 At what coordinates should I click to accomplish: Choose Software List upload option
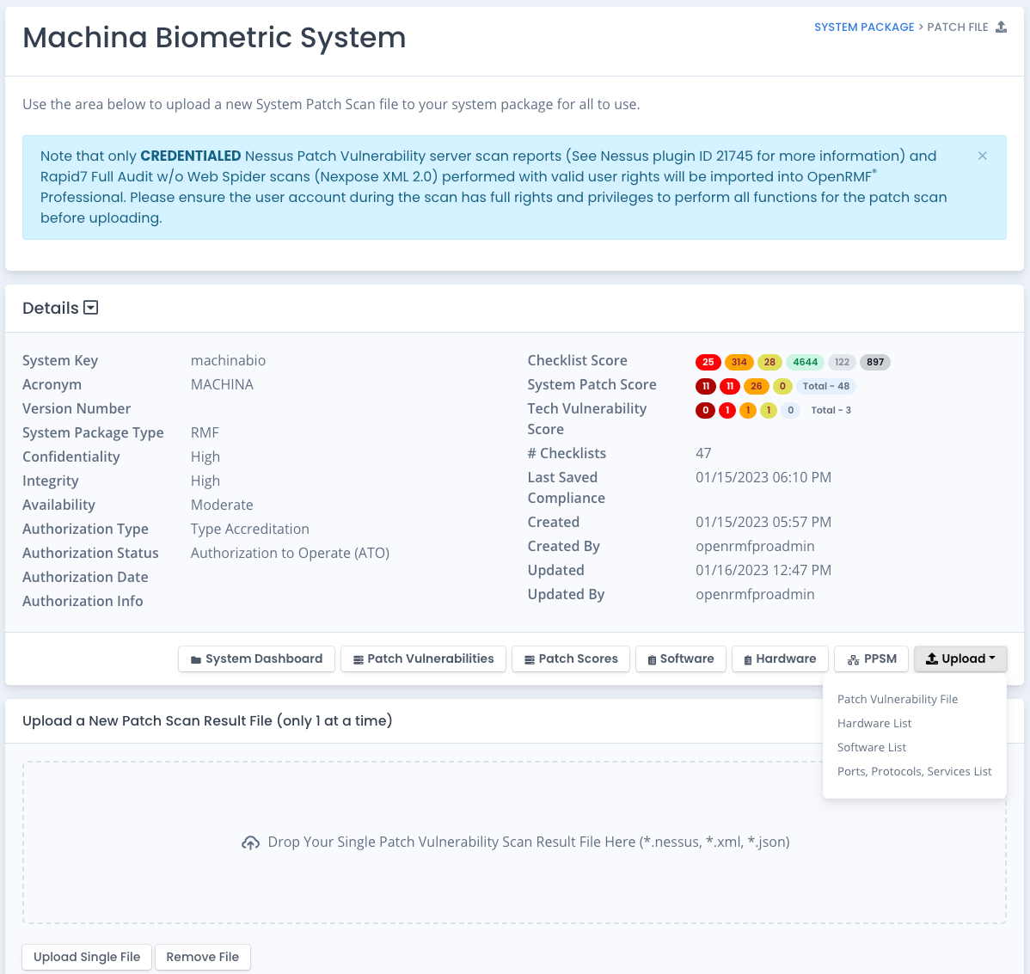coord(872,747)
